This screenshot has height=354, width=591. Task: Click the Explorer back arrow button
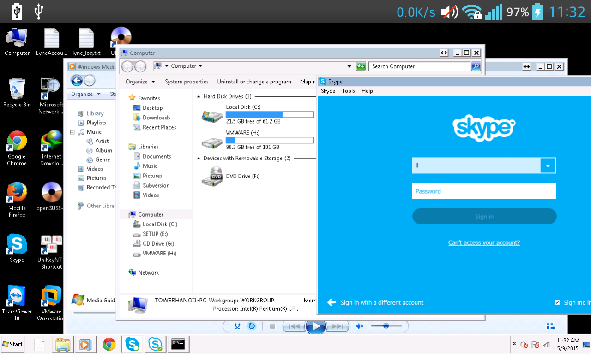click(x=127, y=66)
